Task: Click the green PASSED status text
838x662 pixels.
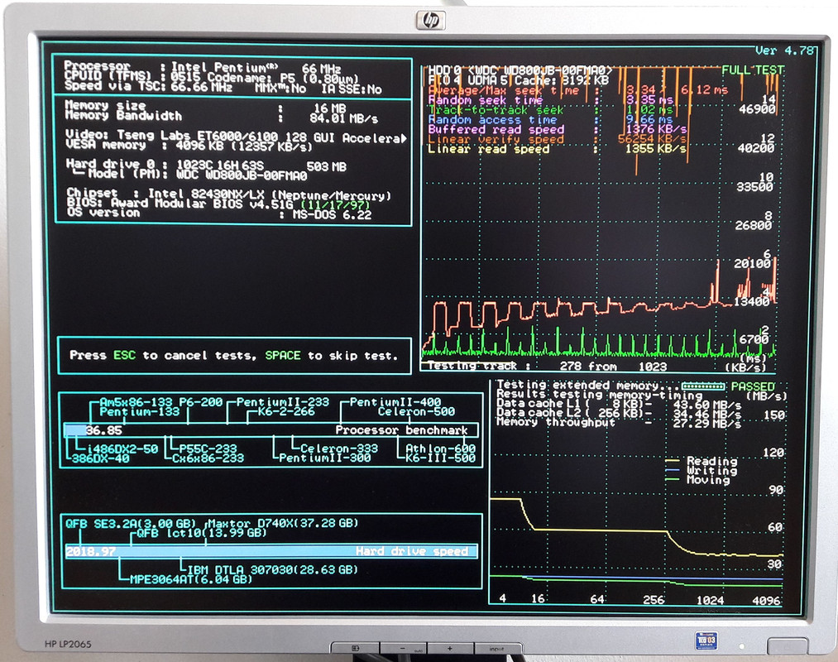Action: coord(753,386)
